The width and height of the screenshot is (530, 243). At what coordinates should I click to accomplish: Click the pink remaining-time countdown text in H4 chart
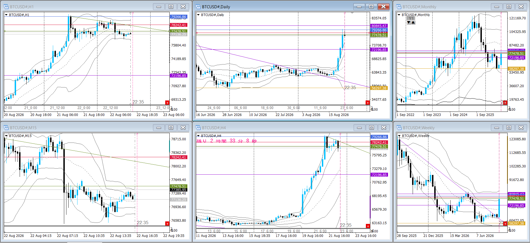(227, 141)
